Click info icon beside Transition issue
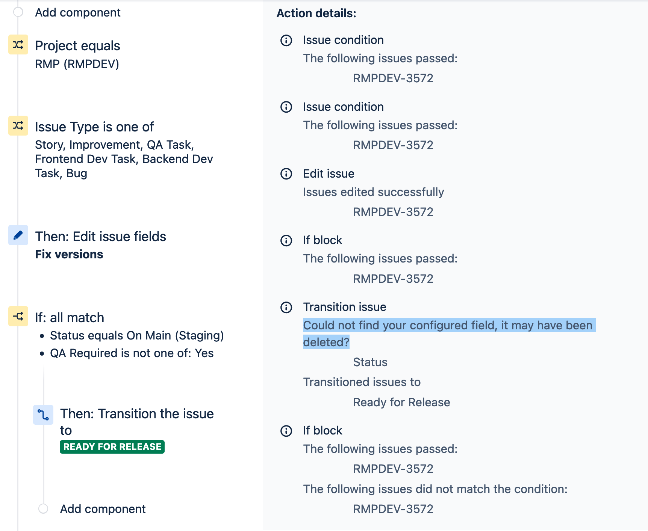Image resolution: width=648 pixels, height=531 pixels. click(x=286, y=308)
